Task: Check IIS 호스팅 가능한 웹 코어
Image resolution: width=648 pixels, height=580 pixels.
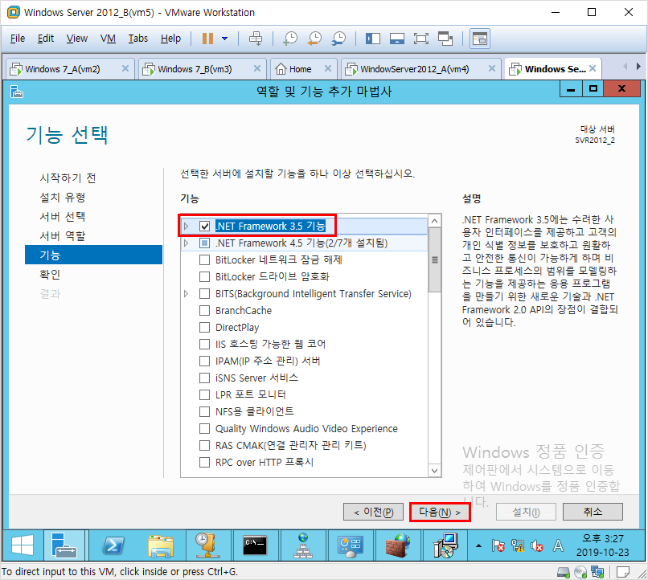Action: [x=204, y=345]
